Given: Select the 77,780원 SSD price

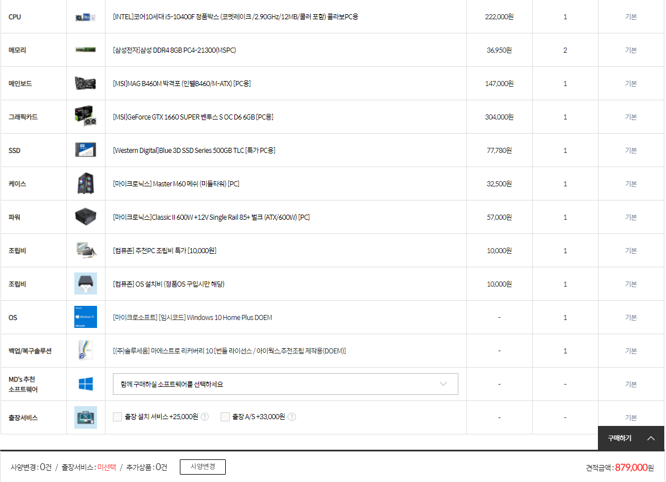Looking at the screenshot, I should pyautogui.click(x=499, y=151).
